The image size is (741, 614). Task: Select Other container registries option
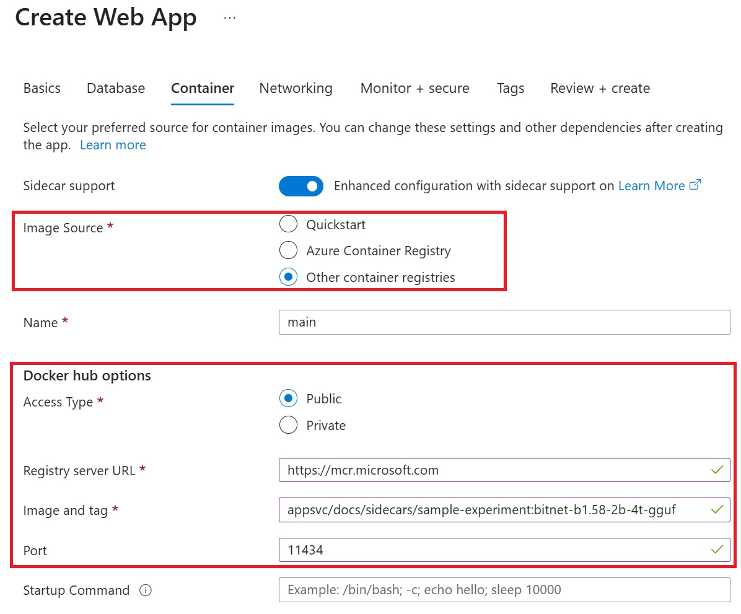[x=289, y=278]
